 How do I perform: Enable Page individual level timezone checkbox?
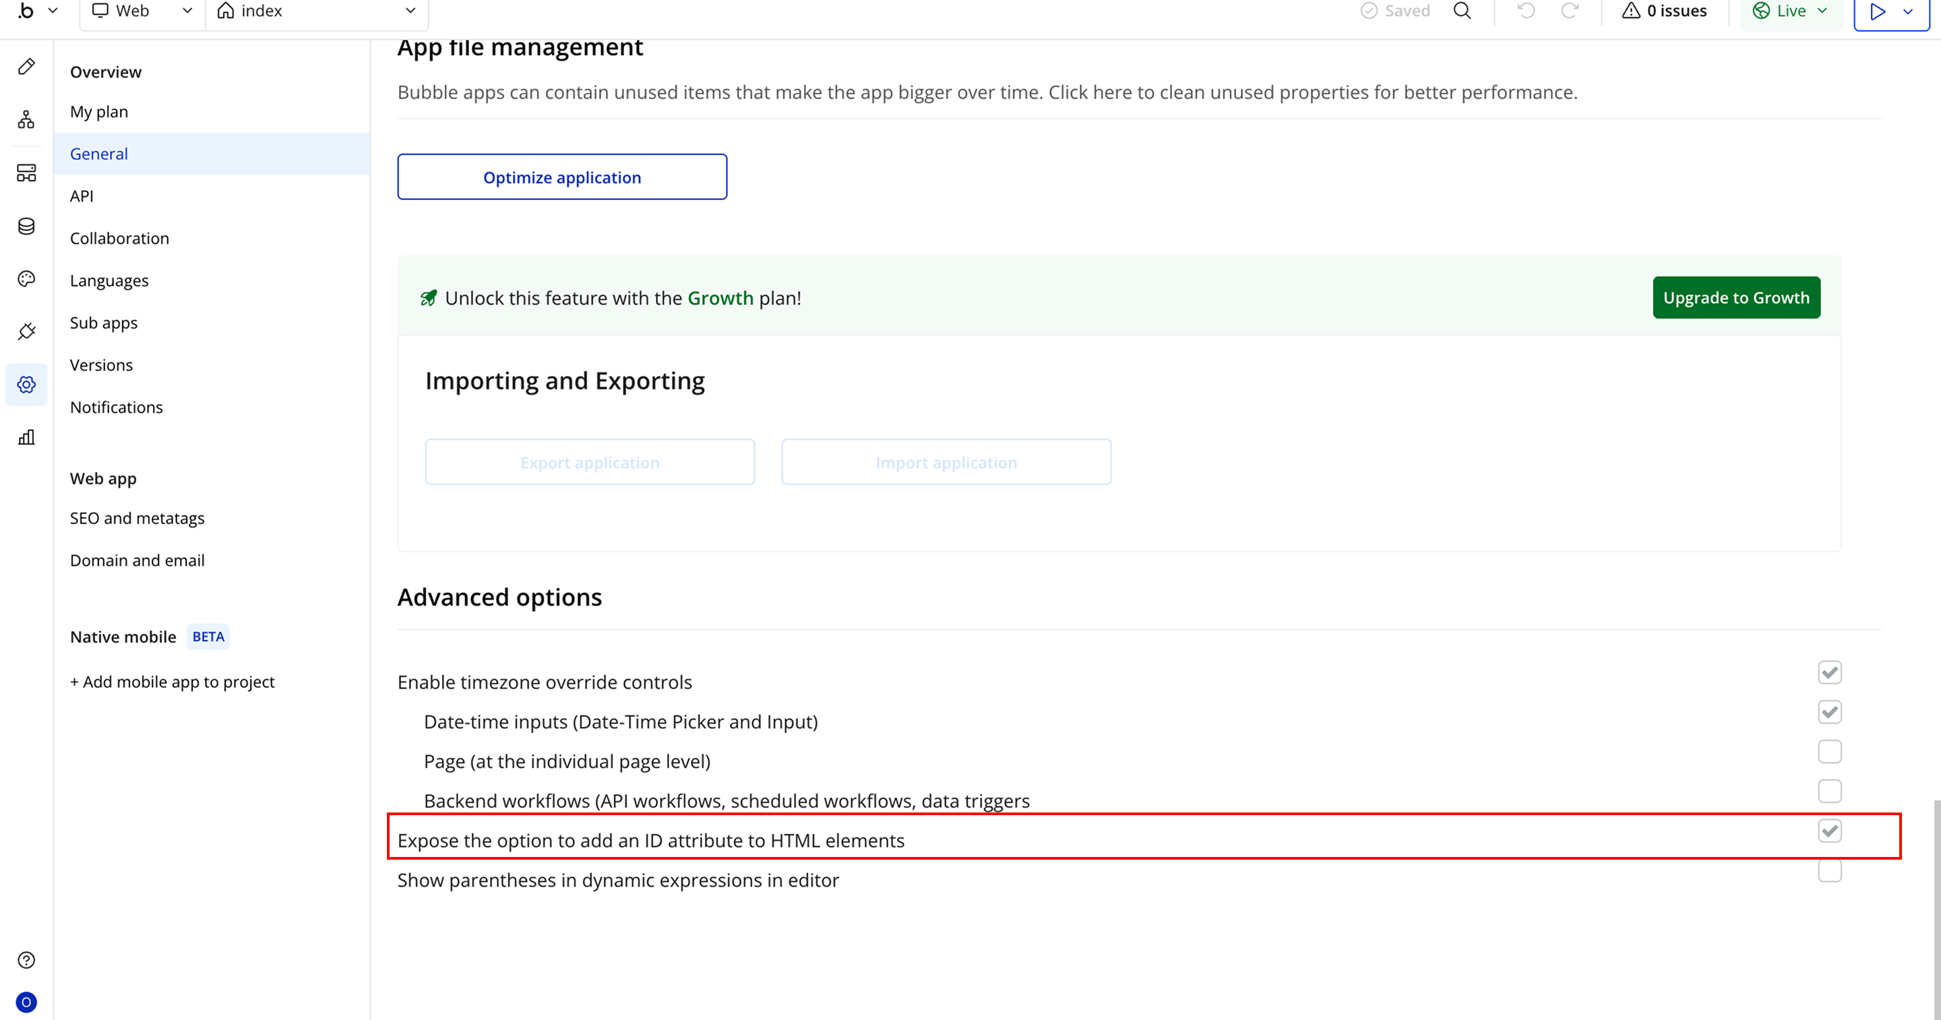(x=1830, y=751)
